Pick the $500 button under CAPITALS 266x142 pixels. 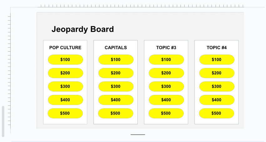[x=115, y=113]
